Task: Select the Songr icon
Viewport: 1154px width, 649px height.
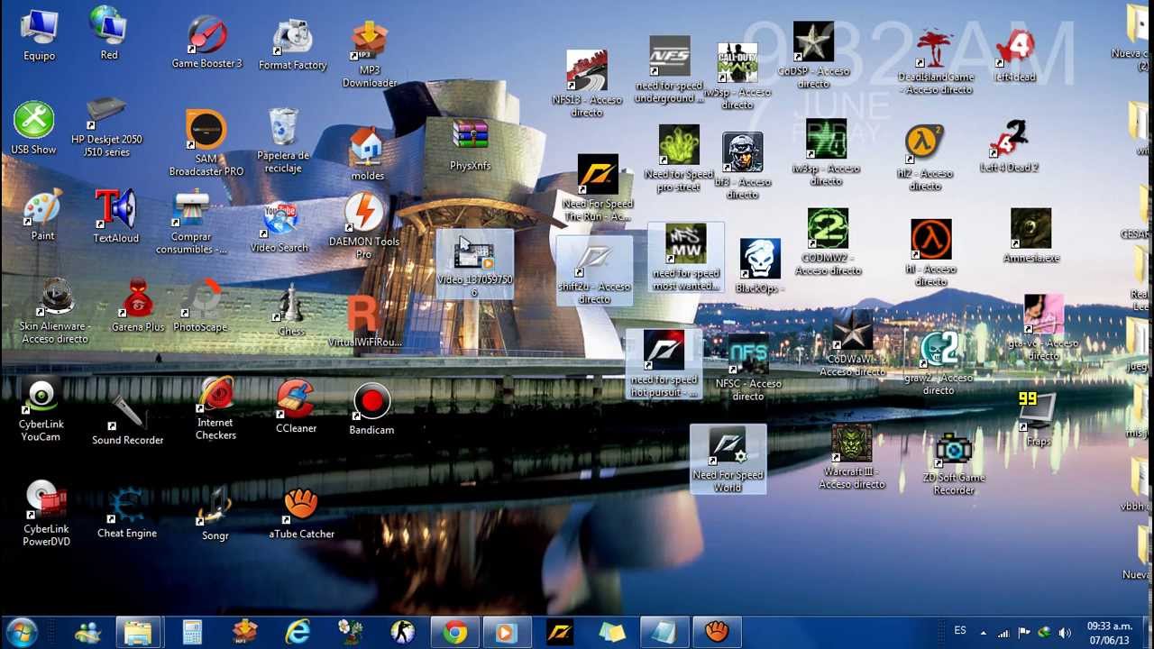Action: pyautogui.click(x=215, y=516)
